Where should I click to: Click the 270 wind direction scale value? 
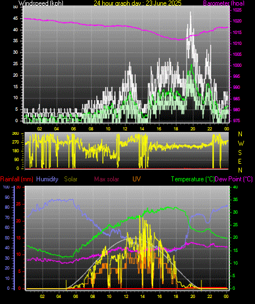coord(15,142)
